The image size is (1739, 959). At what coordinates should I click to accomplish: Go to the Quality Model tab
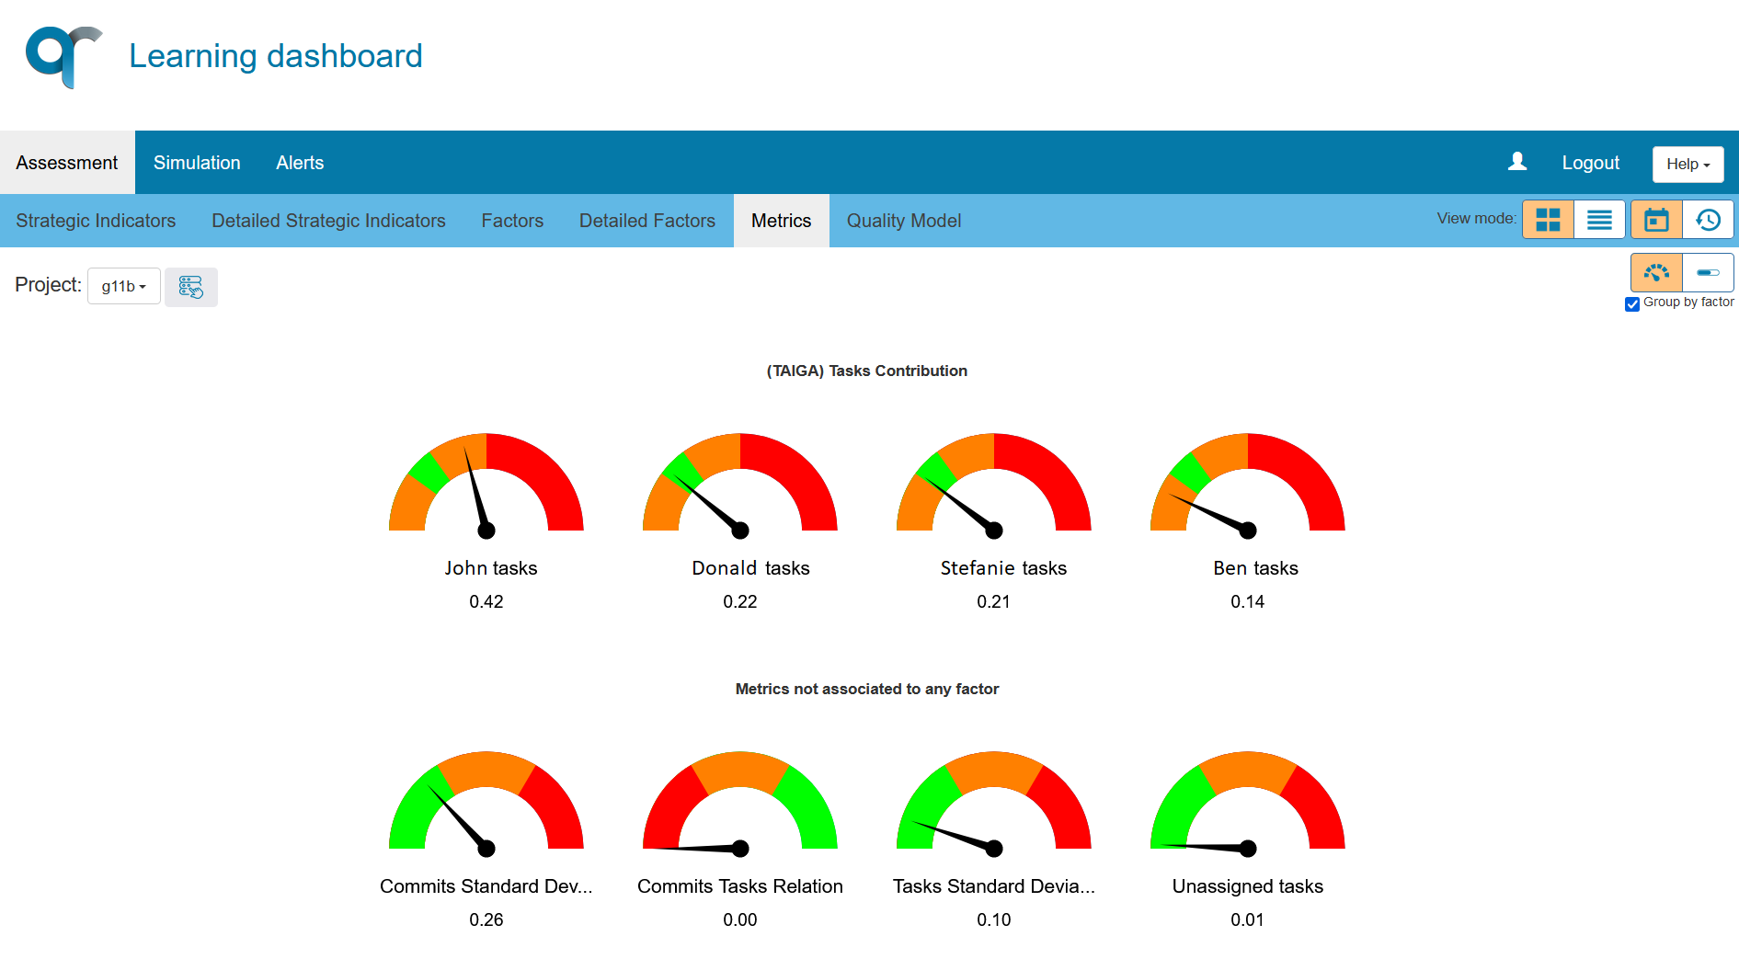coord(903,221)
